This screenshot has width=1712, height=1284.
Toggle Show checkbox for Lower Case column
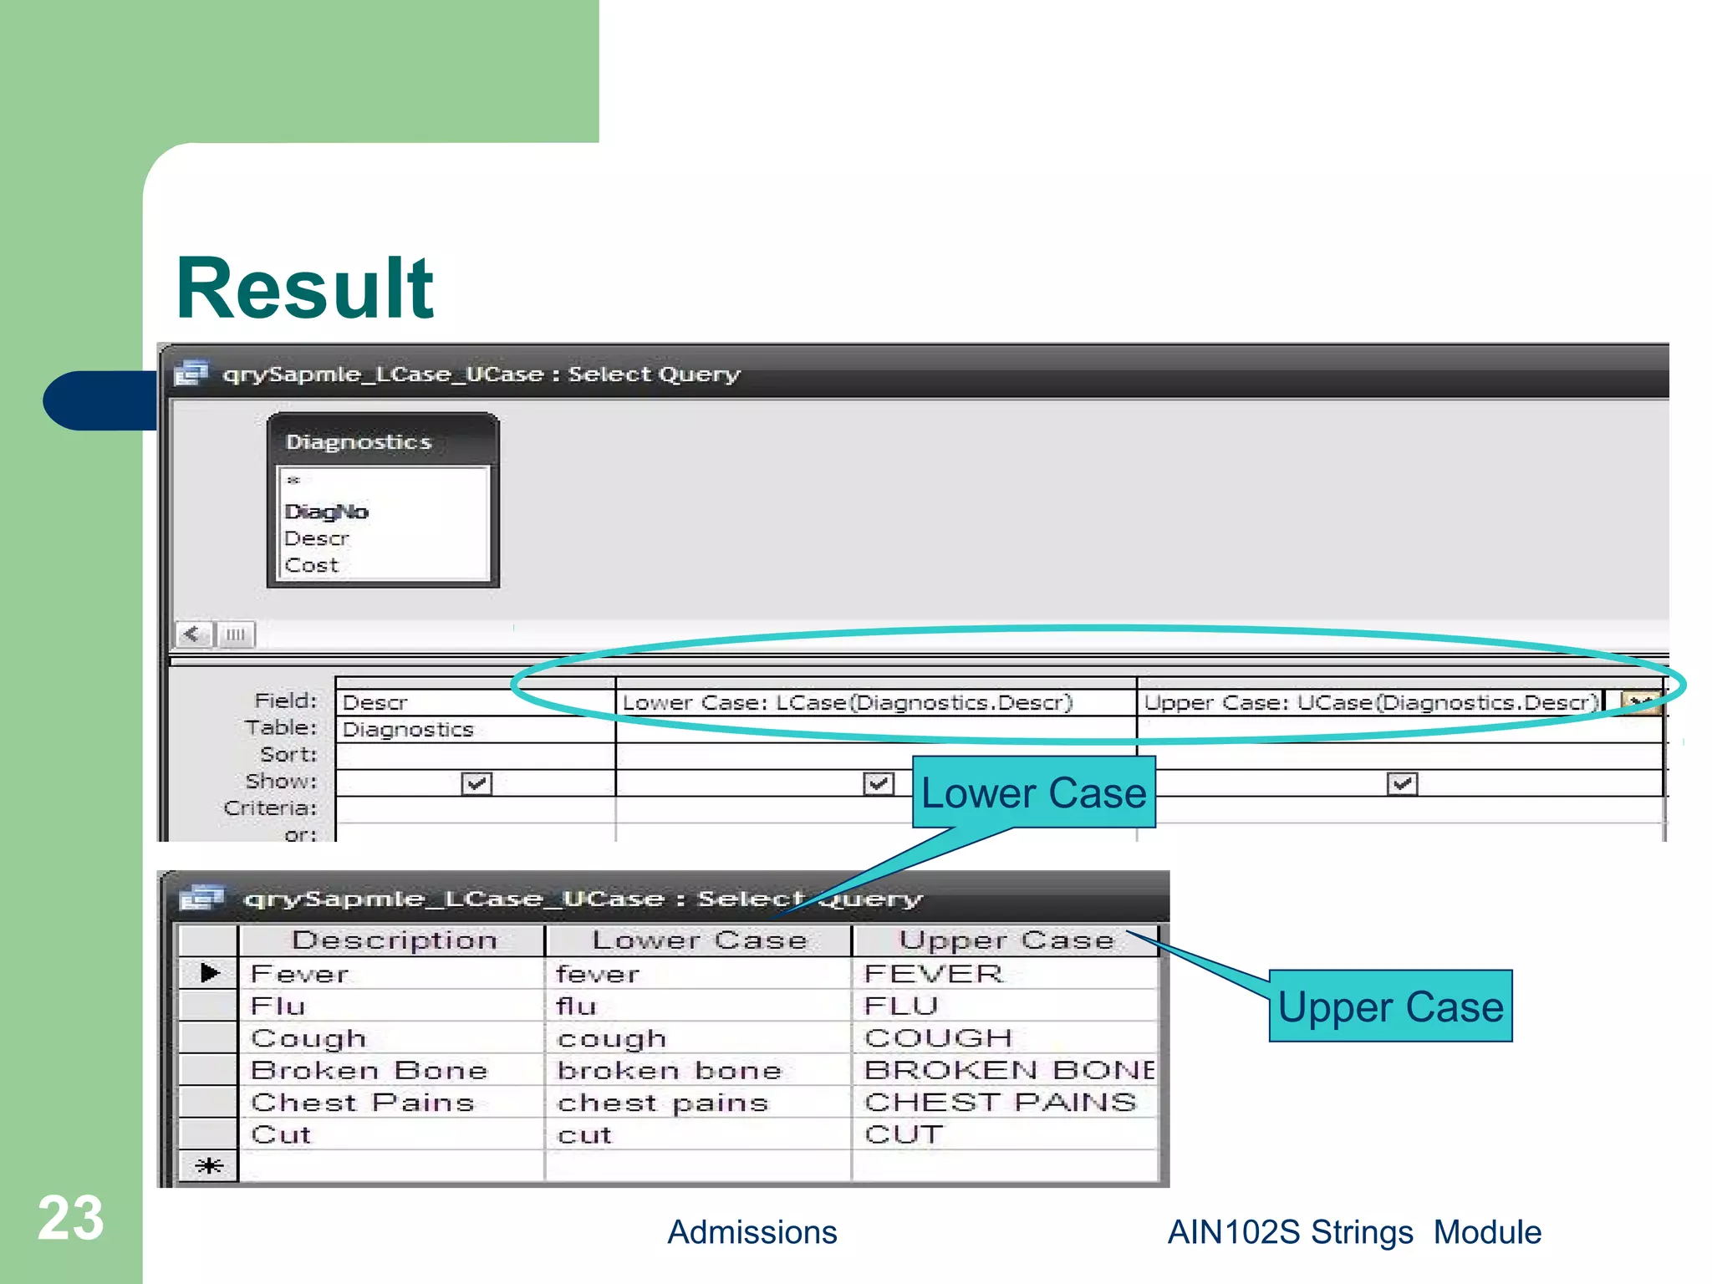click(x=878, y=783)
